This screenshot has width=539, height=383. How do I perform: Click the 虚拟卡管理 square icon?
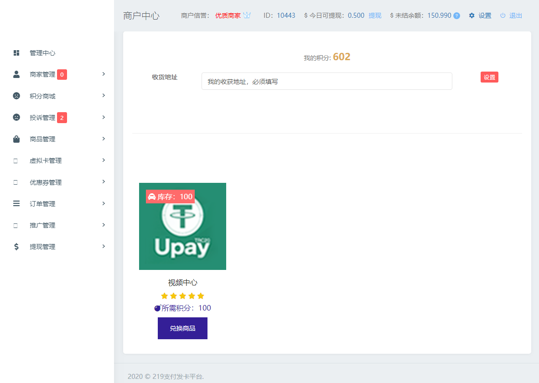(x=16, y=160)
